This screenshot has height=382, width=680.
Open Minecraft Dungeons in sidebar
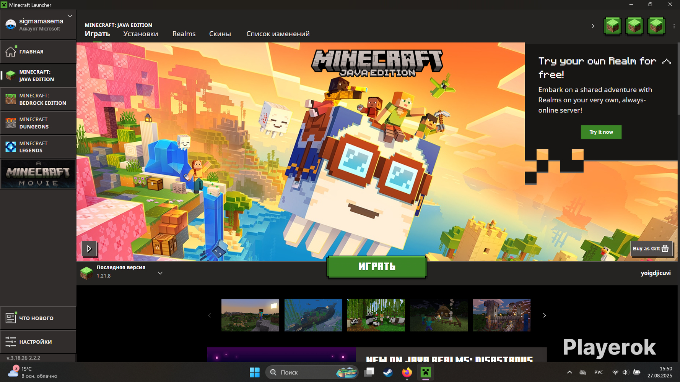pyautogui.click(x=38, y=123)
